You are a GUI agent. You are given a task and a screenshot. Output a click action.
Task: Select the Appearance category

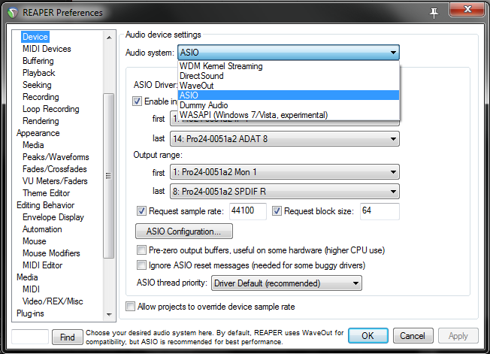coord(38,133)
